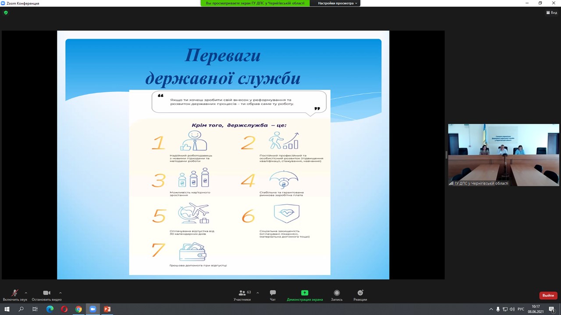Open Google Chrome from the taskbar

pyautogui.click(x=78, y=309)
